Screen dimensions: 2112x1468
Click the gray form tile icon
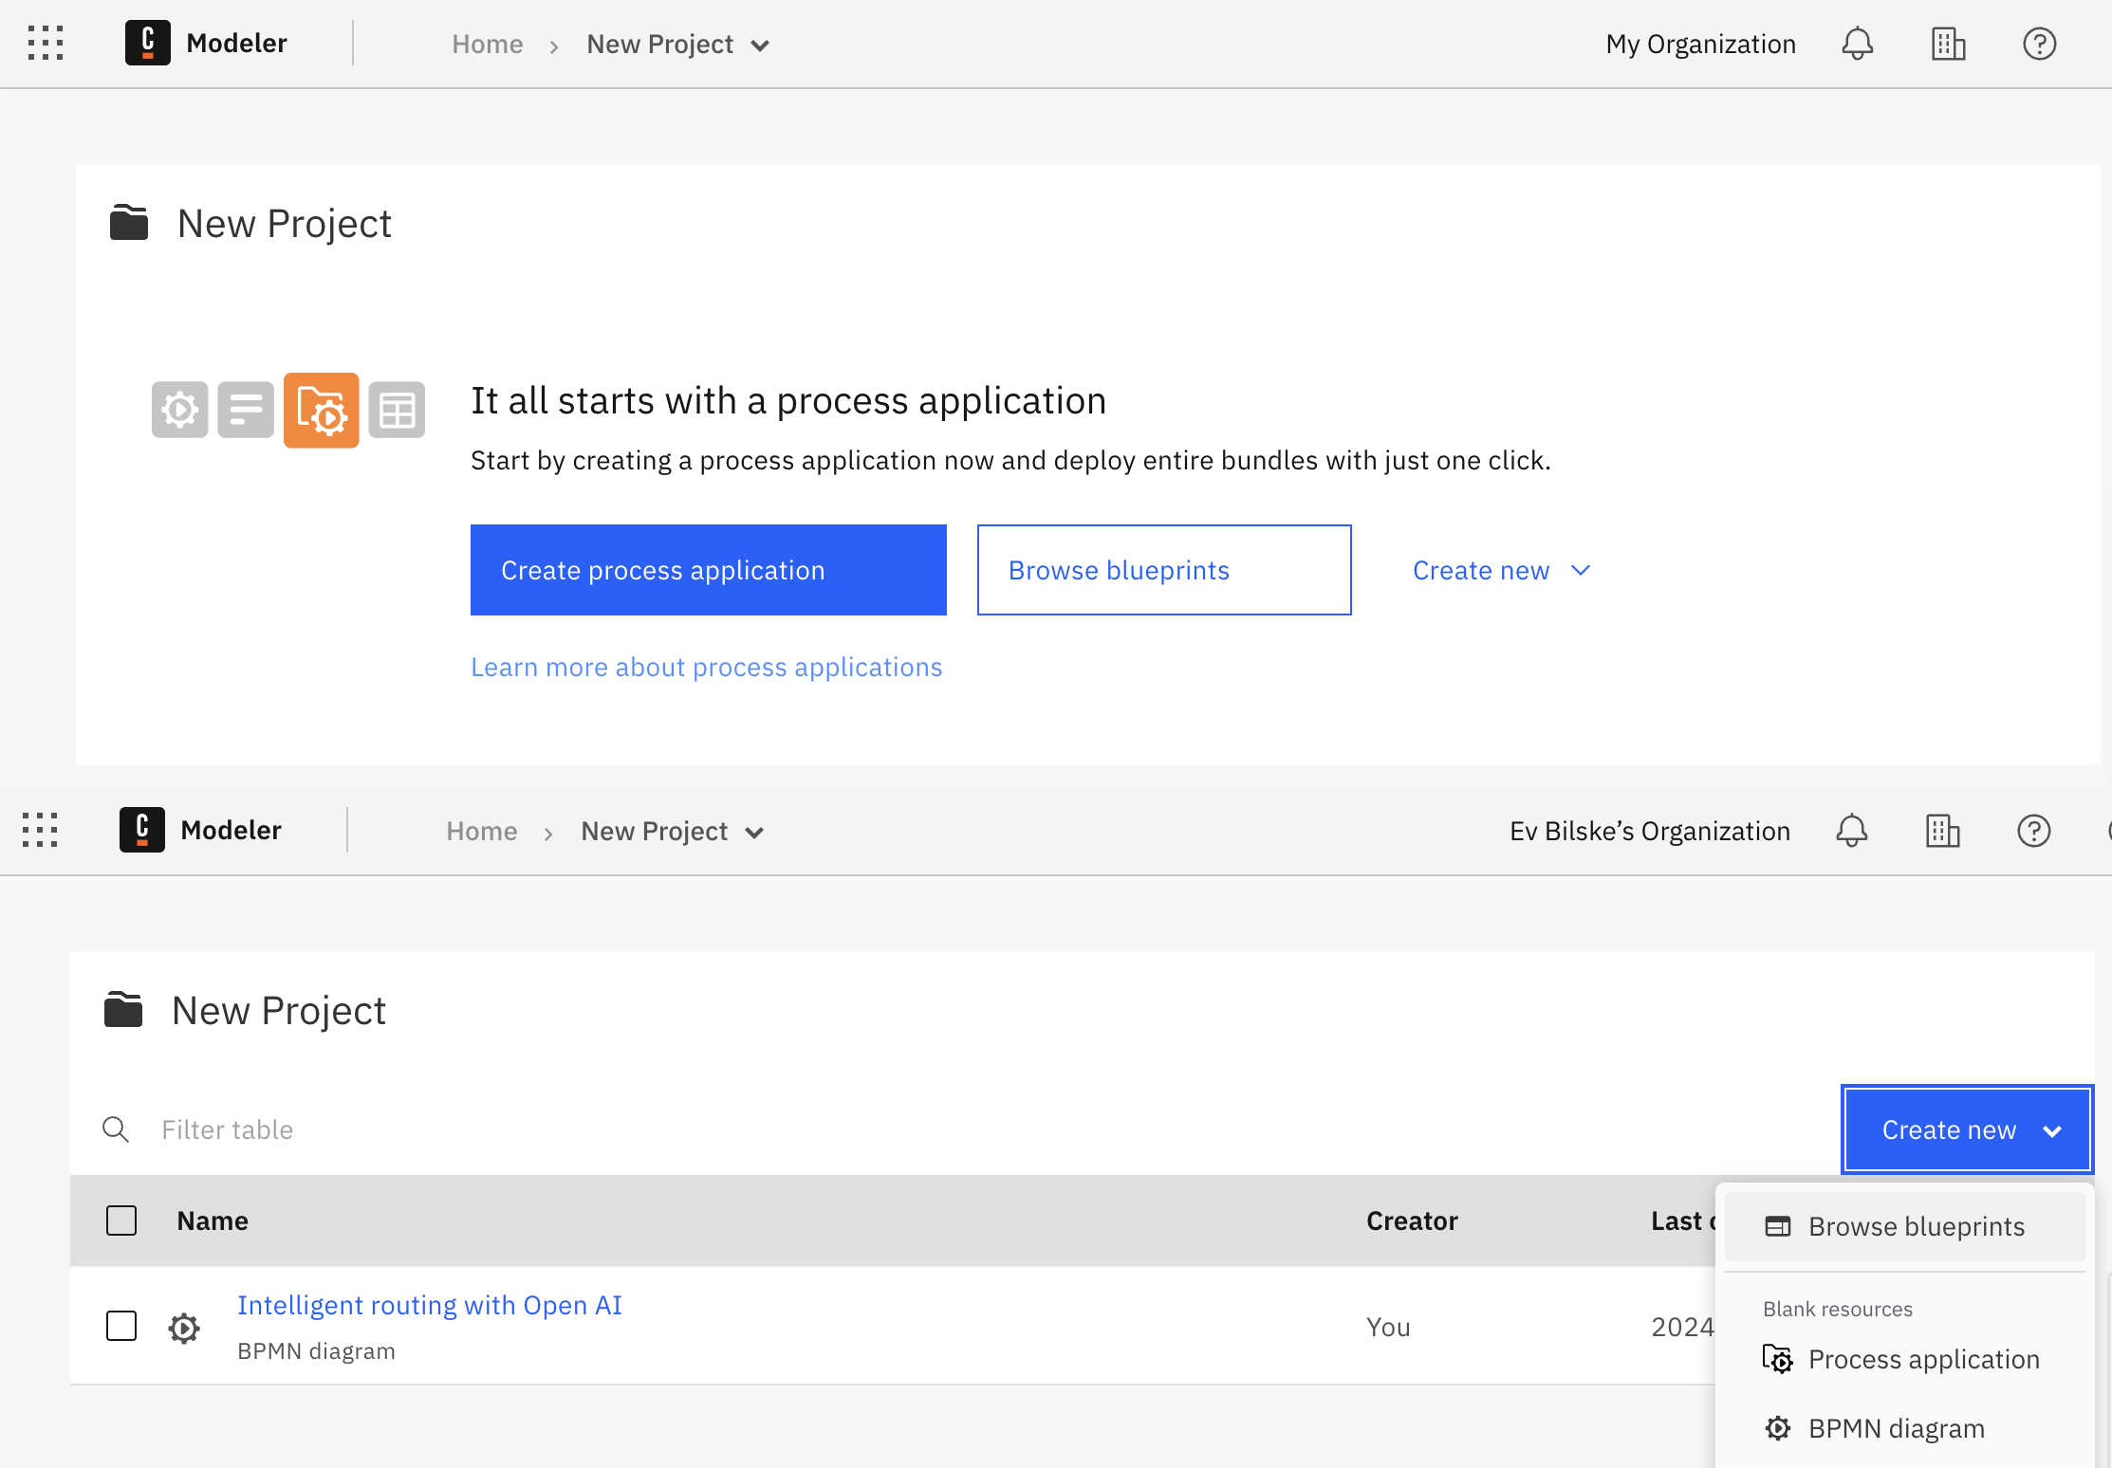[246, 411]
